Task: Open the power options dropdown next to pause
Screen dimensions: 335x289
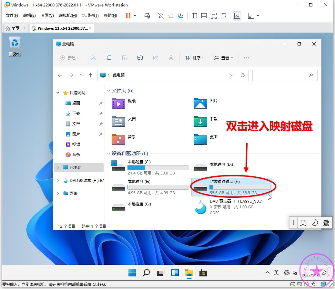Action: 135,16
